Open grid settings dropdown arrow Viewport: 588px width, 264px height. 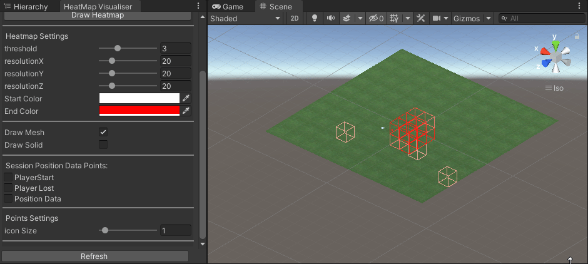[408, 18]
